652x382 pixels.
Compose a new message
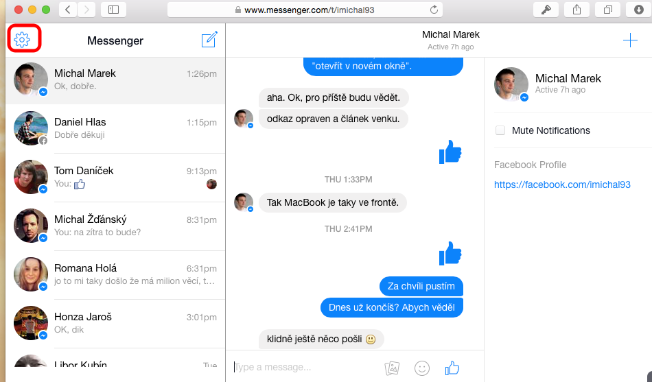[x=209, y=40]
